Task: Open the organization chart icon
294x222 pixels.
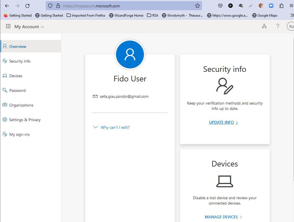Action: click(x=264, y=26)
